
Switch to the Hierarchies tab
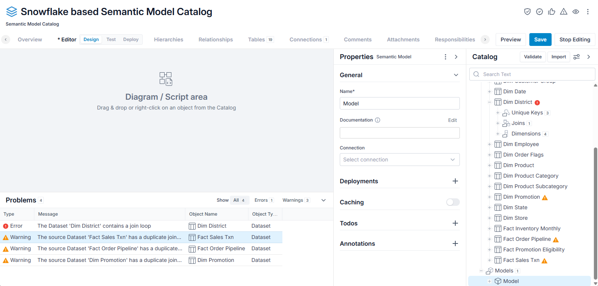(168, 40)
